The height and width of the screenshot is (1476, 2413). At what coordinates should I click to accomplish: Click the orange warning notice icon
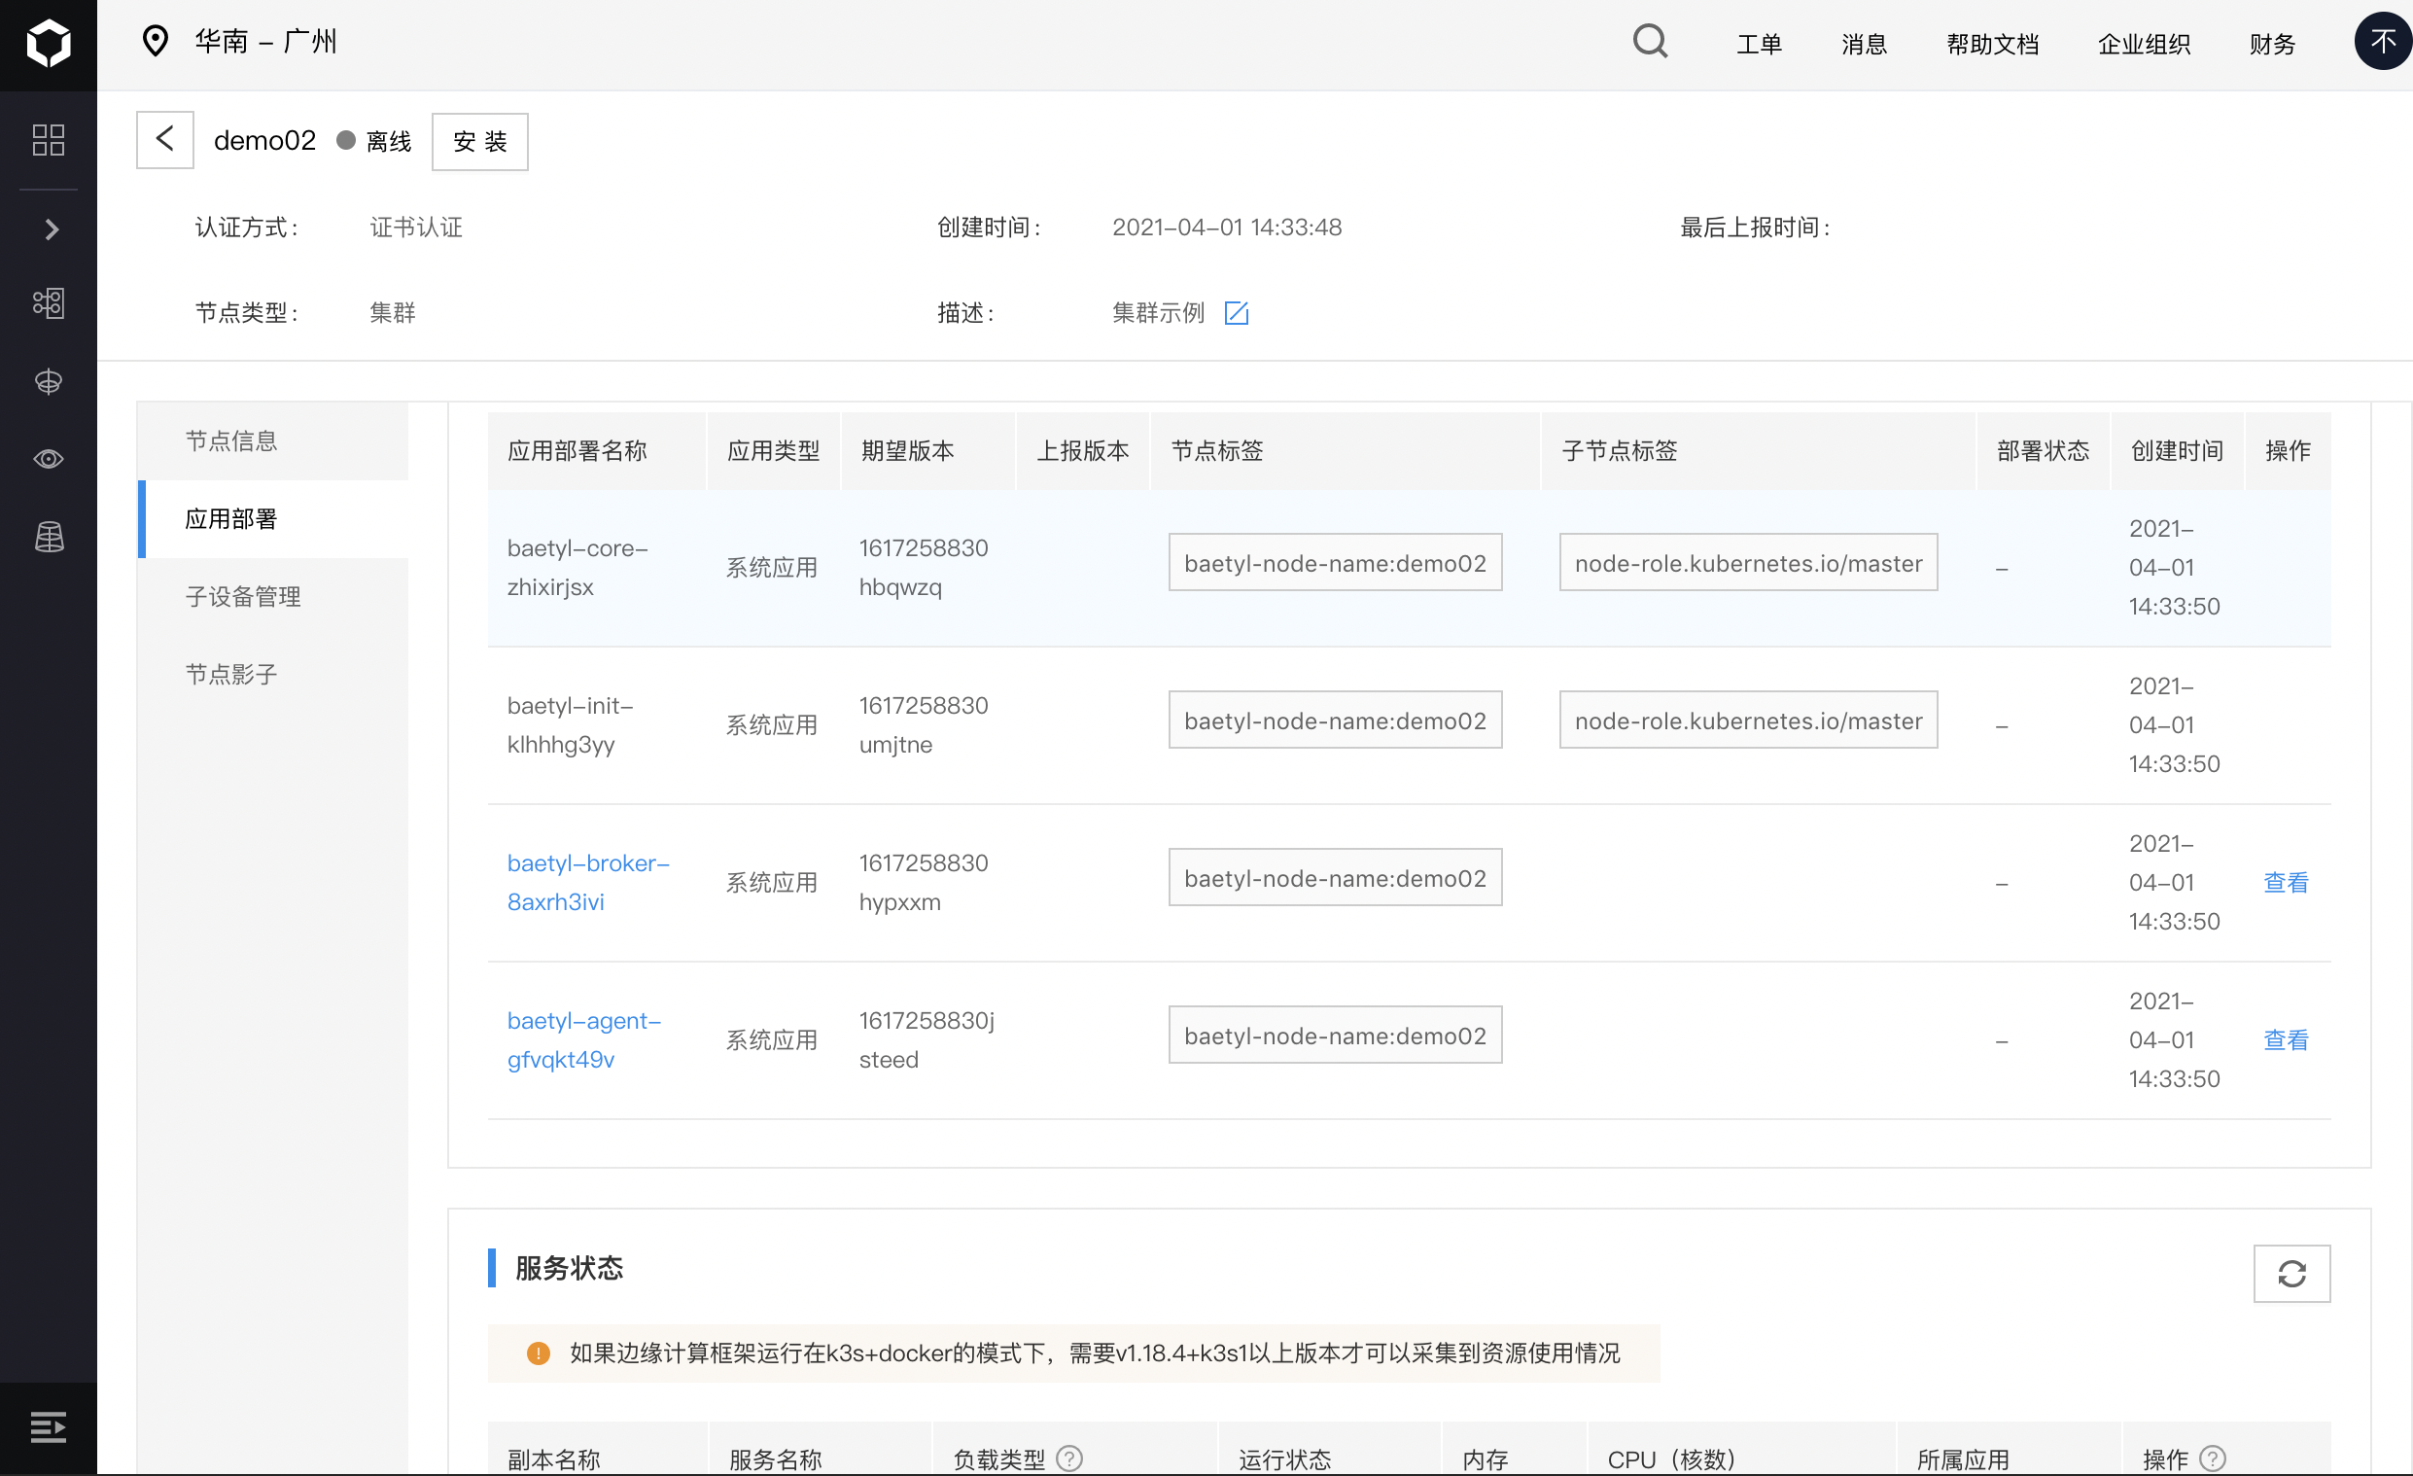[538, 1353]
